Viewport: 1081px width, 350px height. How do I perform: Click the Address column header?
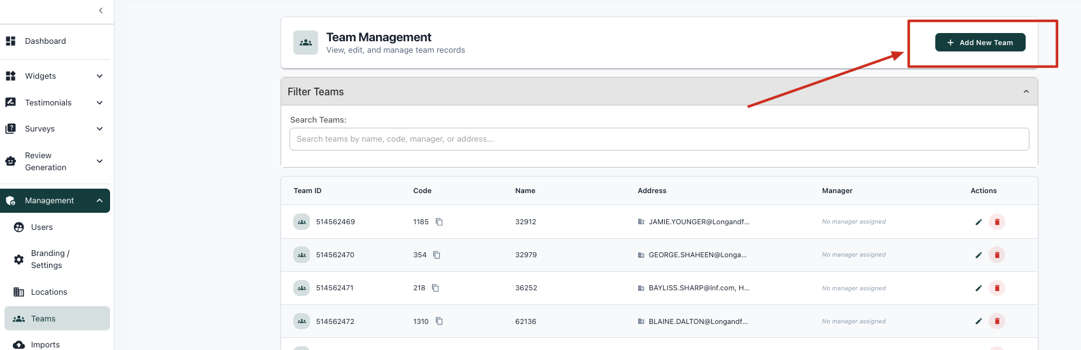tap(652, 191)
